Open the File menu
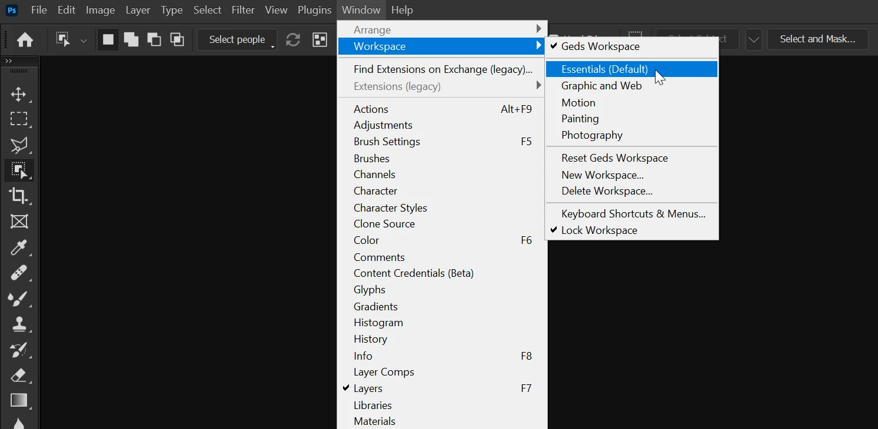 [39, 10]
